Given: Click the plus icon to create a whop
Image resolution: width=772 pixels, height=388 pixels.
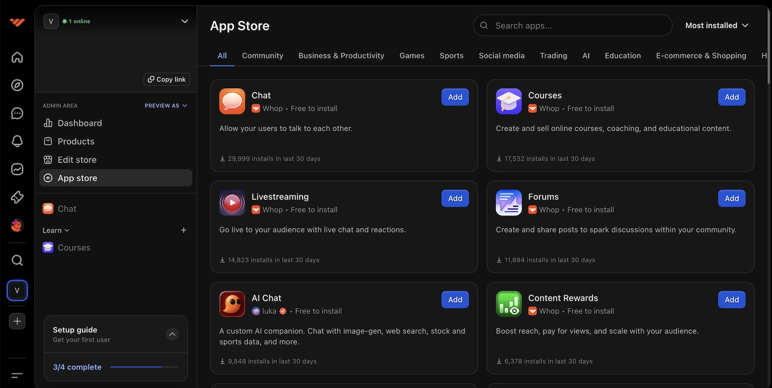Looking at the screenshot, I should point(17,321).
